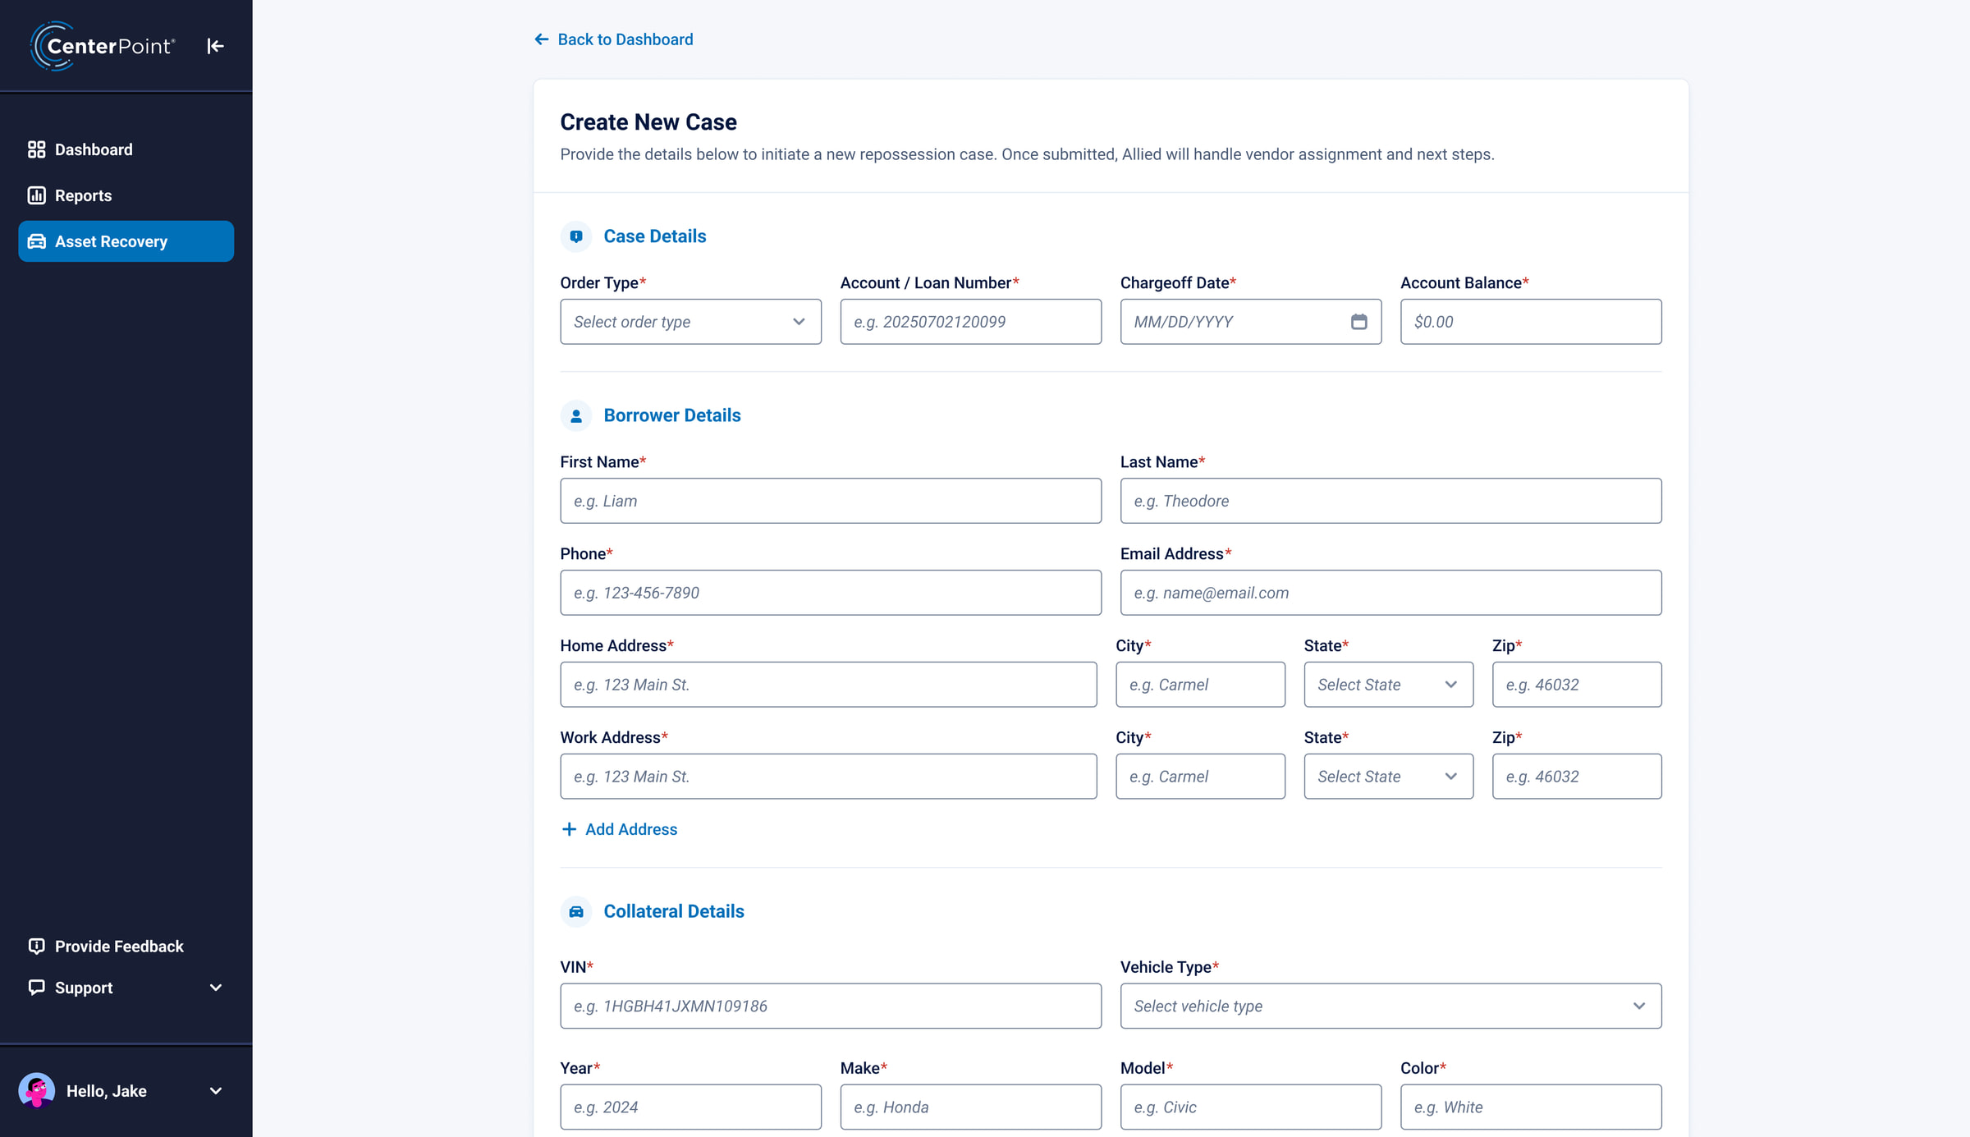Open the Reports chart icon
Image resolution: width=1970 pixels, height=1137 pixels.
(x=36, y=195)
